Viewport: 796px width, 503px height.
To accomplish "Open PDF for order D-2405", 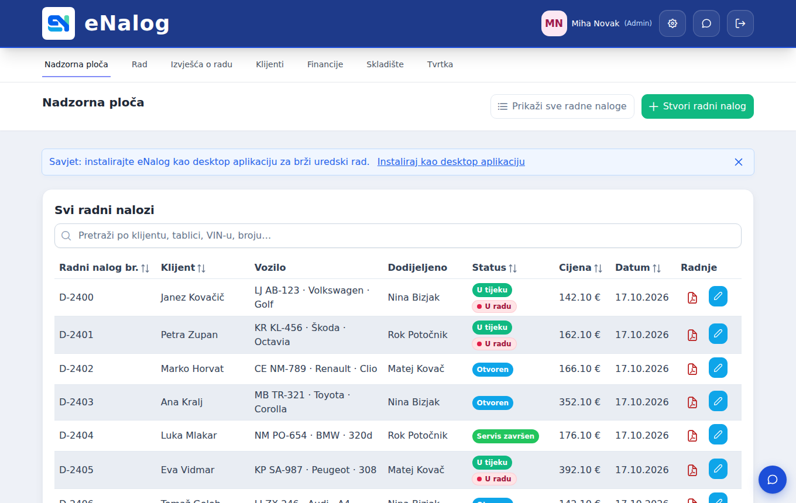I will point(692,470).
